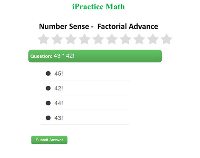Click the Submit Answer button
The image size is (200, 158).
tap(49, 140)
